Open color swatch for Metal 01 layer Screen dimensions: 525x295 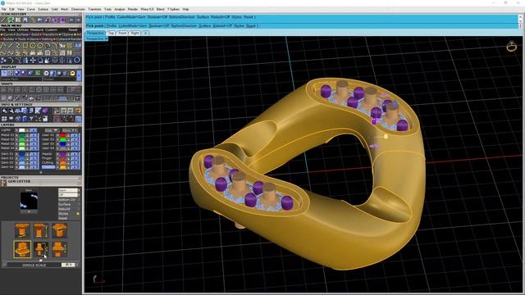22,135
